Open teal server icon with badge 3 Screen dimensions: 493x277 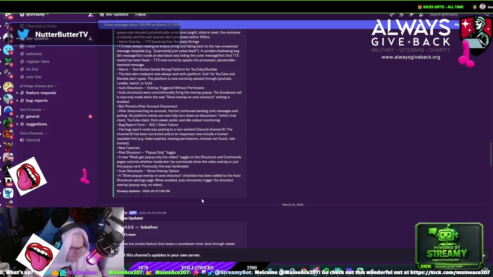coord(8,98)
